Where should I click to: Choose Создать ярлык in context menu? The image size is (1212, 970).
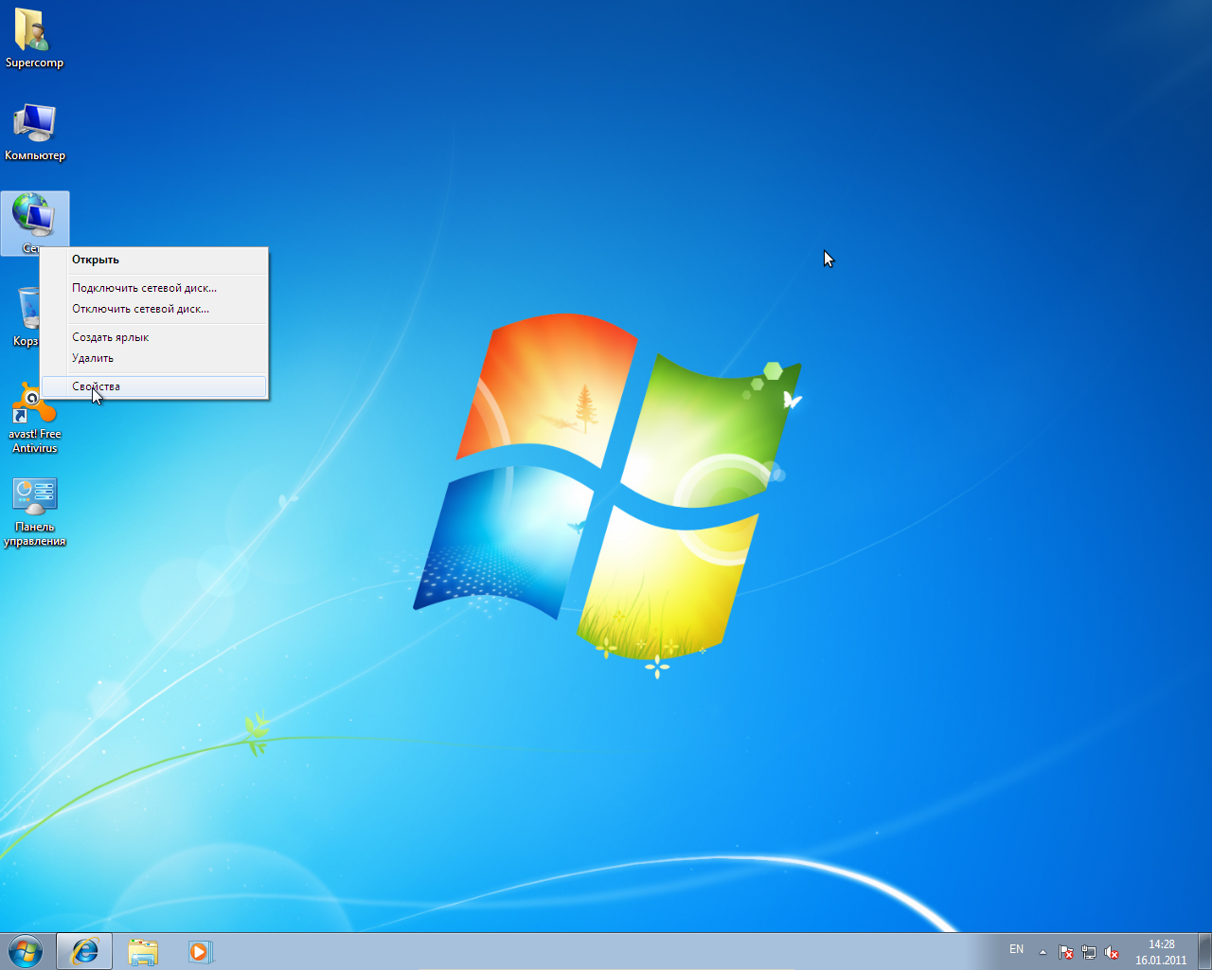click(154, 337)
